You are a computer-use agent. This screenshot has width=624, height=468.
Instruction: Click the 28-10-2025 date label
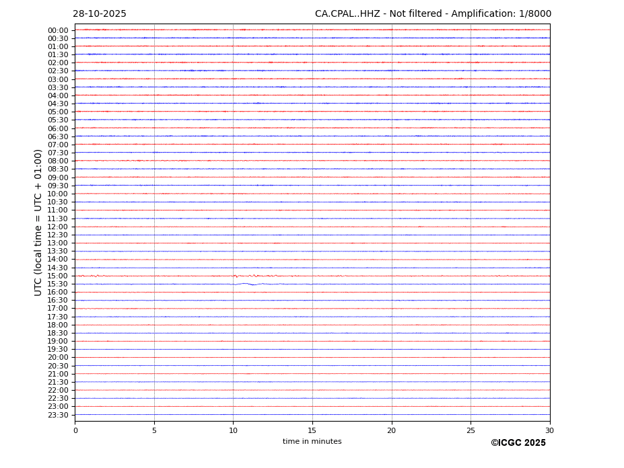click(100, 14)
